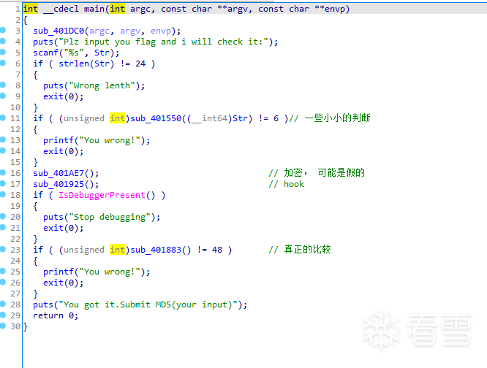The image size is (487, 368).
Task: Click the 一些小小的判断 comment
Action: pos(330,118)
